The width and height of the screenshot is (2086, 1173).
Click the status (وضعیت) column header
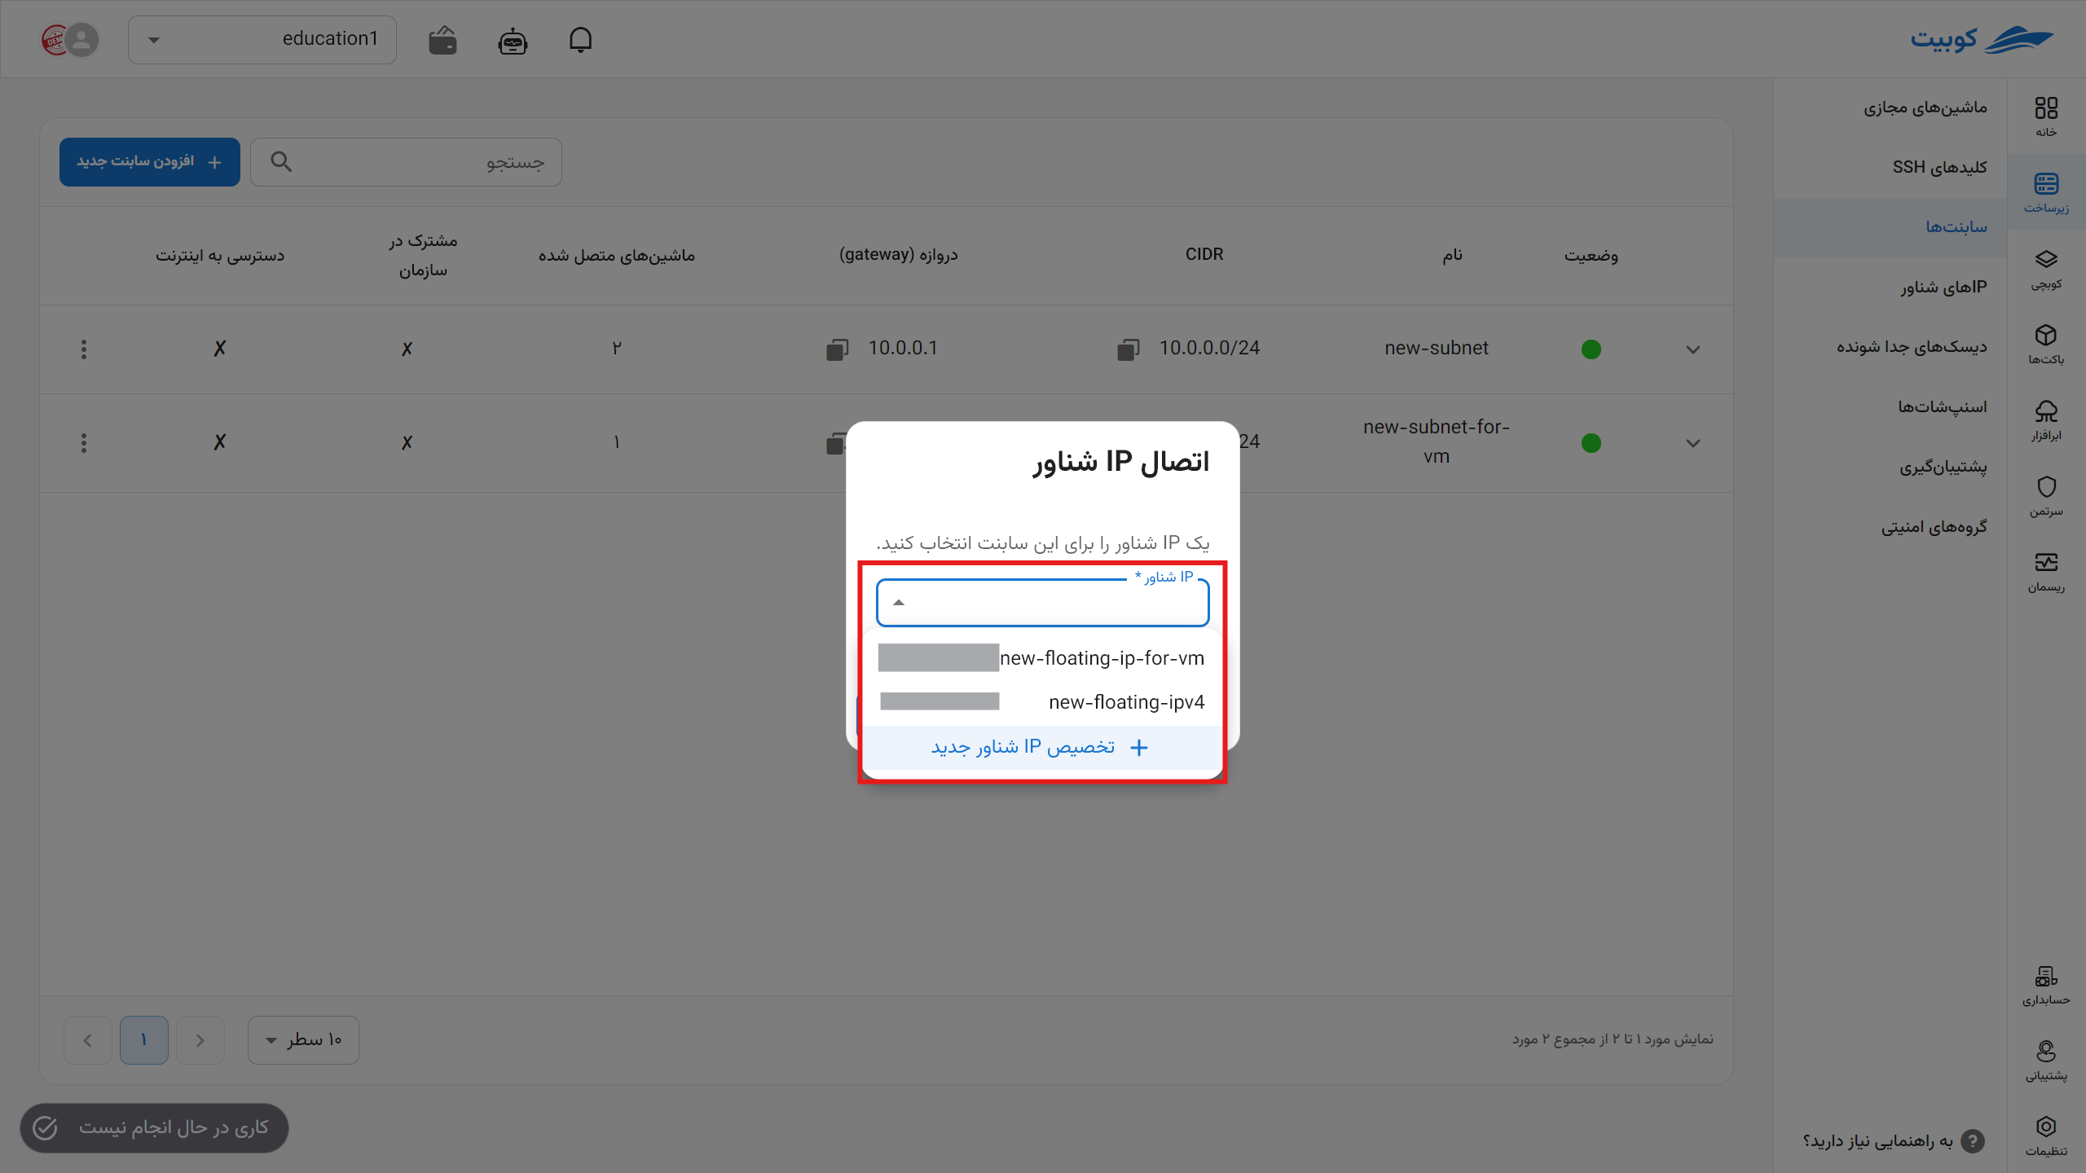(1591, 256)
